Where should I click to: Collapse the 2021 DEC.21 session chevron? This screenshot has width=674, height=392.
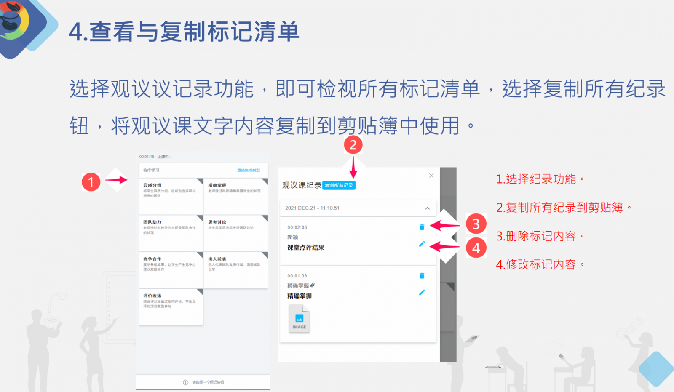point(427,208)
